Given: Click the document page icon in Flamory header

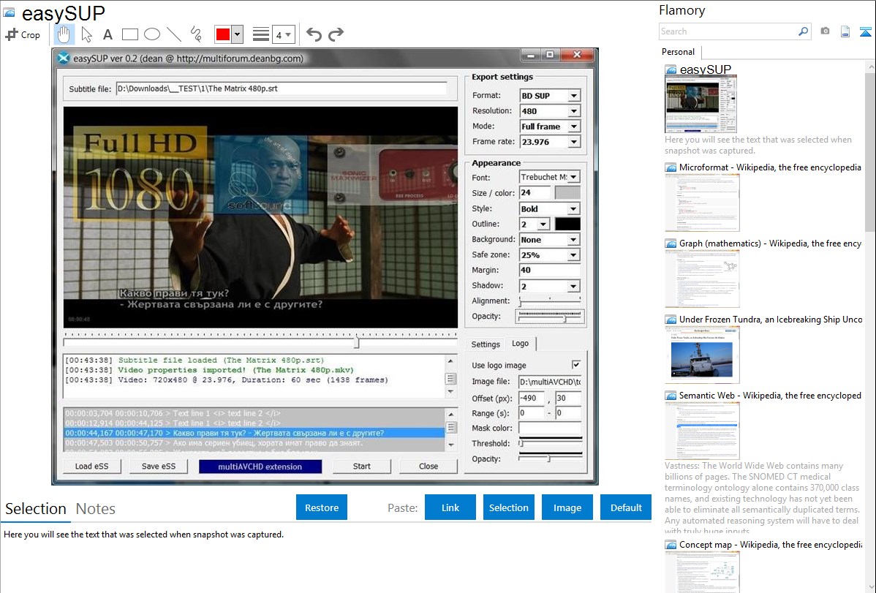Looking at the screenshot, I should click(845, 31).
